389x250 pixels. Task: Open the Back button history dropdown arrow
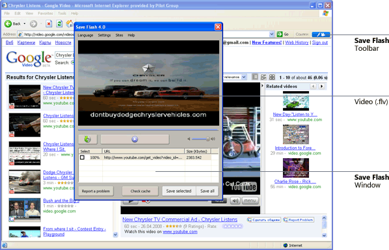point(25,24)
